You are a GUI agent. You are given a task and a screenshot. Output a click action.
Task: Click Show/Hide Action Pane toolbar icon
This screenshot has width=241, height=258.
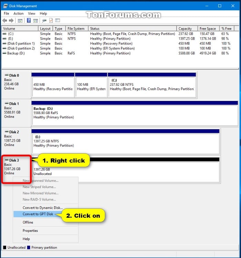click(36, 21)
